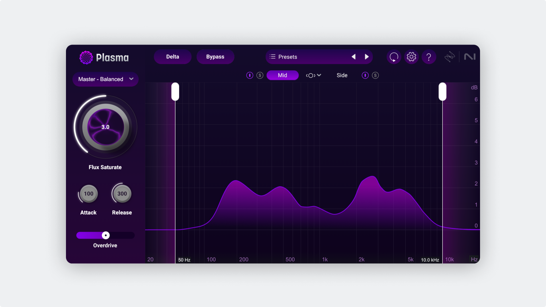Click the Flux Saturate label
The width and height of the screenshot is (546, 307).
pyautogui.click(x=105, y=167)
